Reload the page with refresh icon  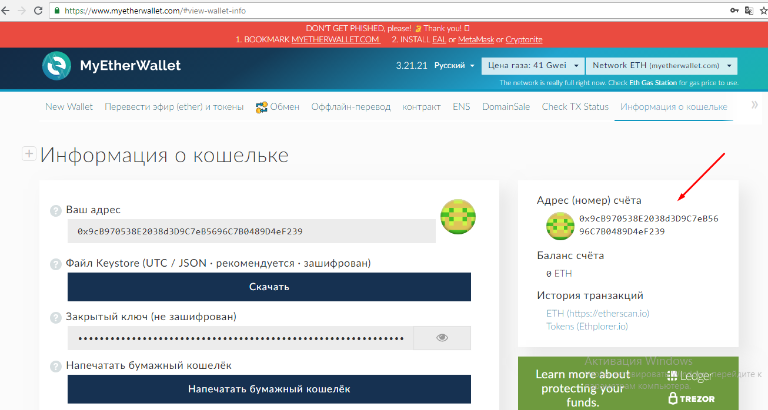38,11
